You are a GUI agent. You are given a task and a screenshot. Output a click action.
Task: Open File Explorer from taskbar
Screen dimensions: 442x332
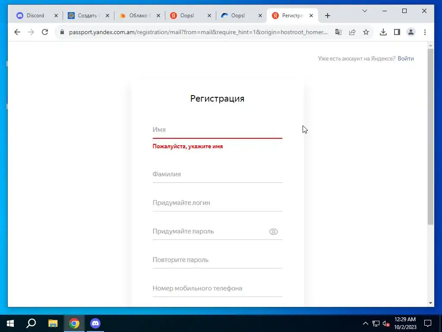[53, 323]
